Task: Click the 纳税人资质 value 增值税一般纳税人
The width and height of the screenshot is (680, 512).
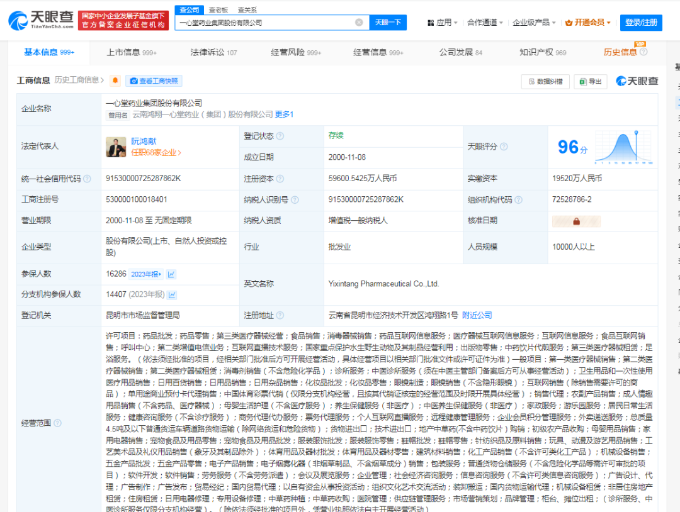Action: point(358,221)
